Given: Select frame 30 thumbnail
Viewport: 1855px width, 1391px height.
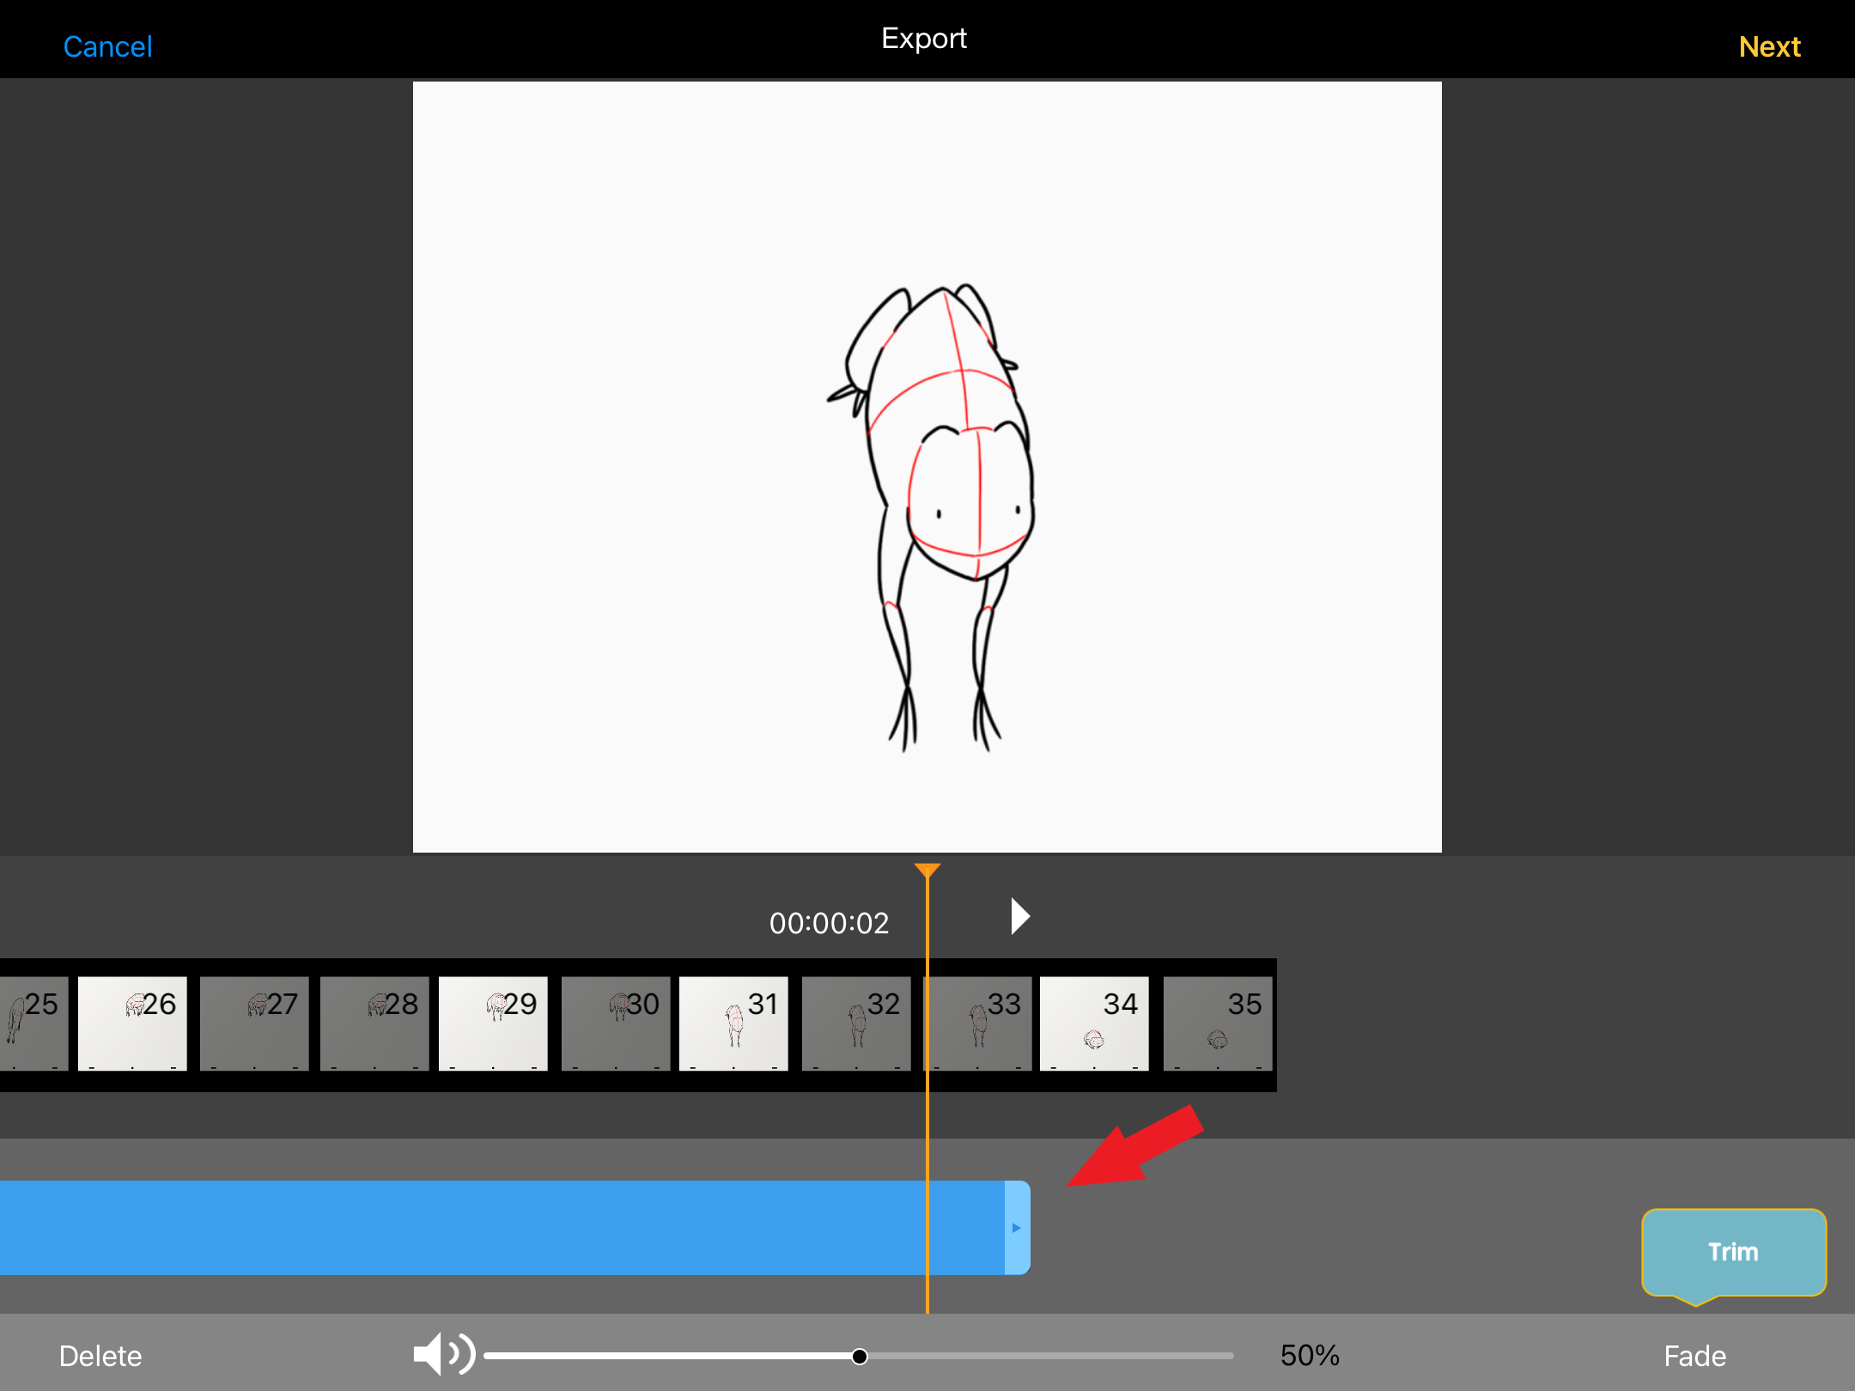Looking at the screenshot, I should [615, 1024].
